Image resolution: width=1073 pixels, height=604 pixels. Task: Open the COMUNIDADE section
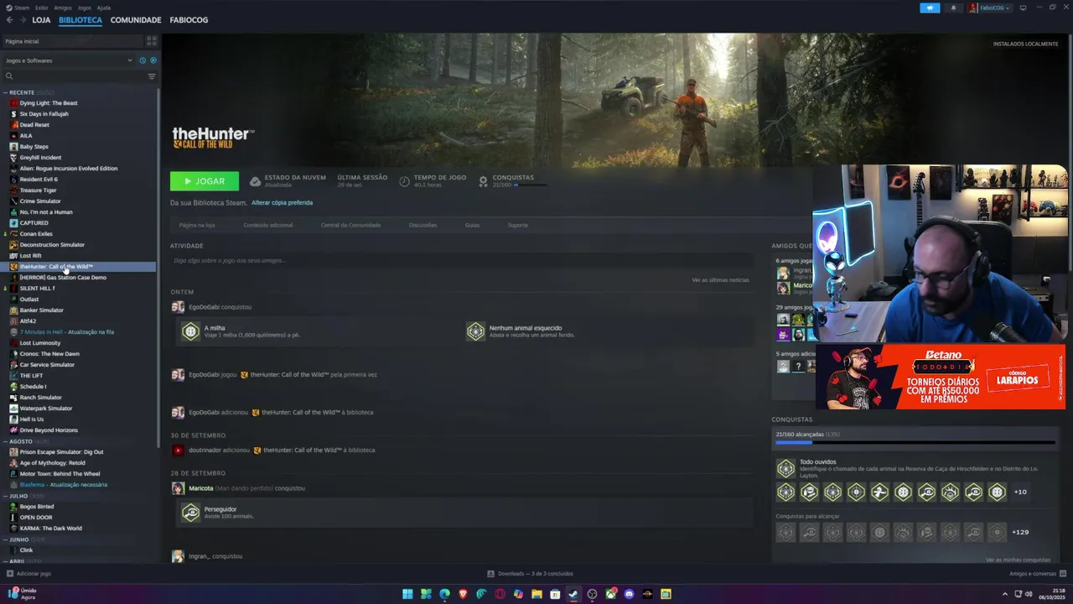coord(136,19)
